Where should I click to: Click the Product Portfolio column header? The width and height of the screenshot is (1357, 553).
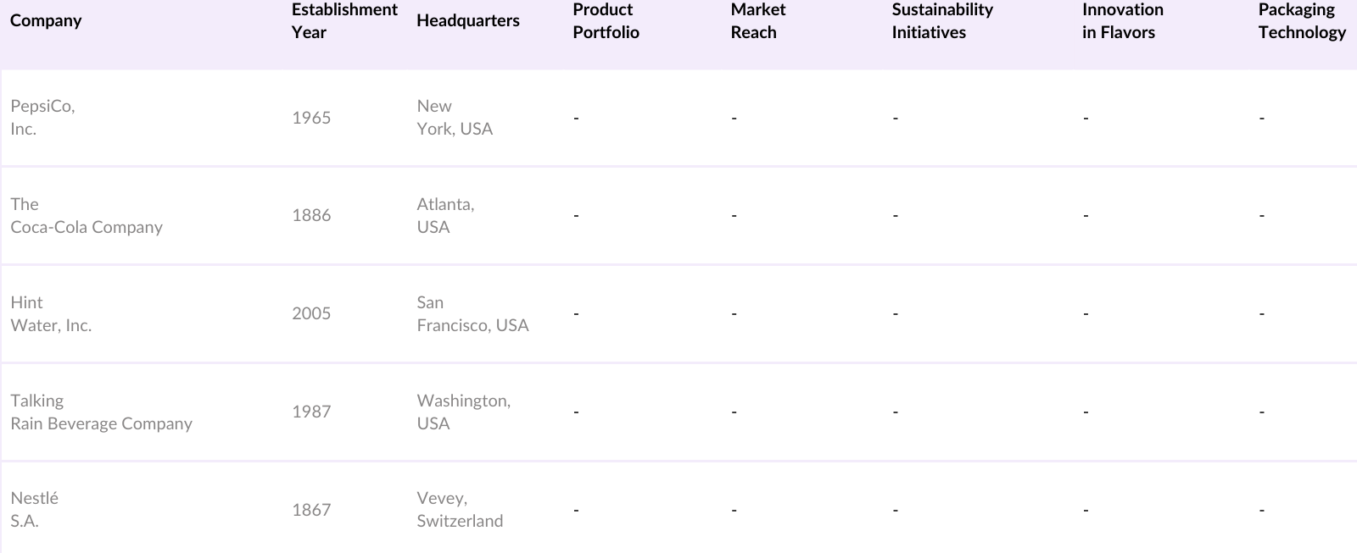click(x=606, y=20)
